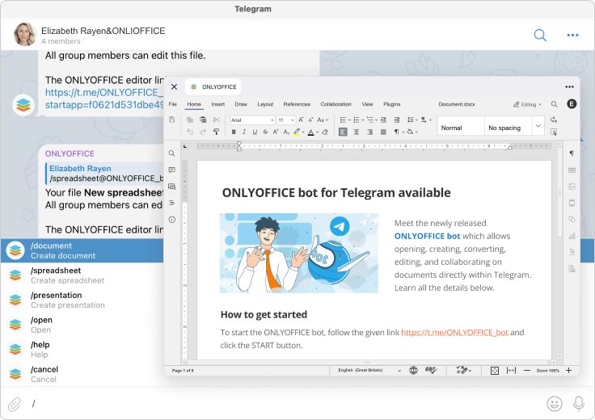Toggle Align right paragraph
595x420 pixels.
tap(370, 132)
